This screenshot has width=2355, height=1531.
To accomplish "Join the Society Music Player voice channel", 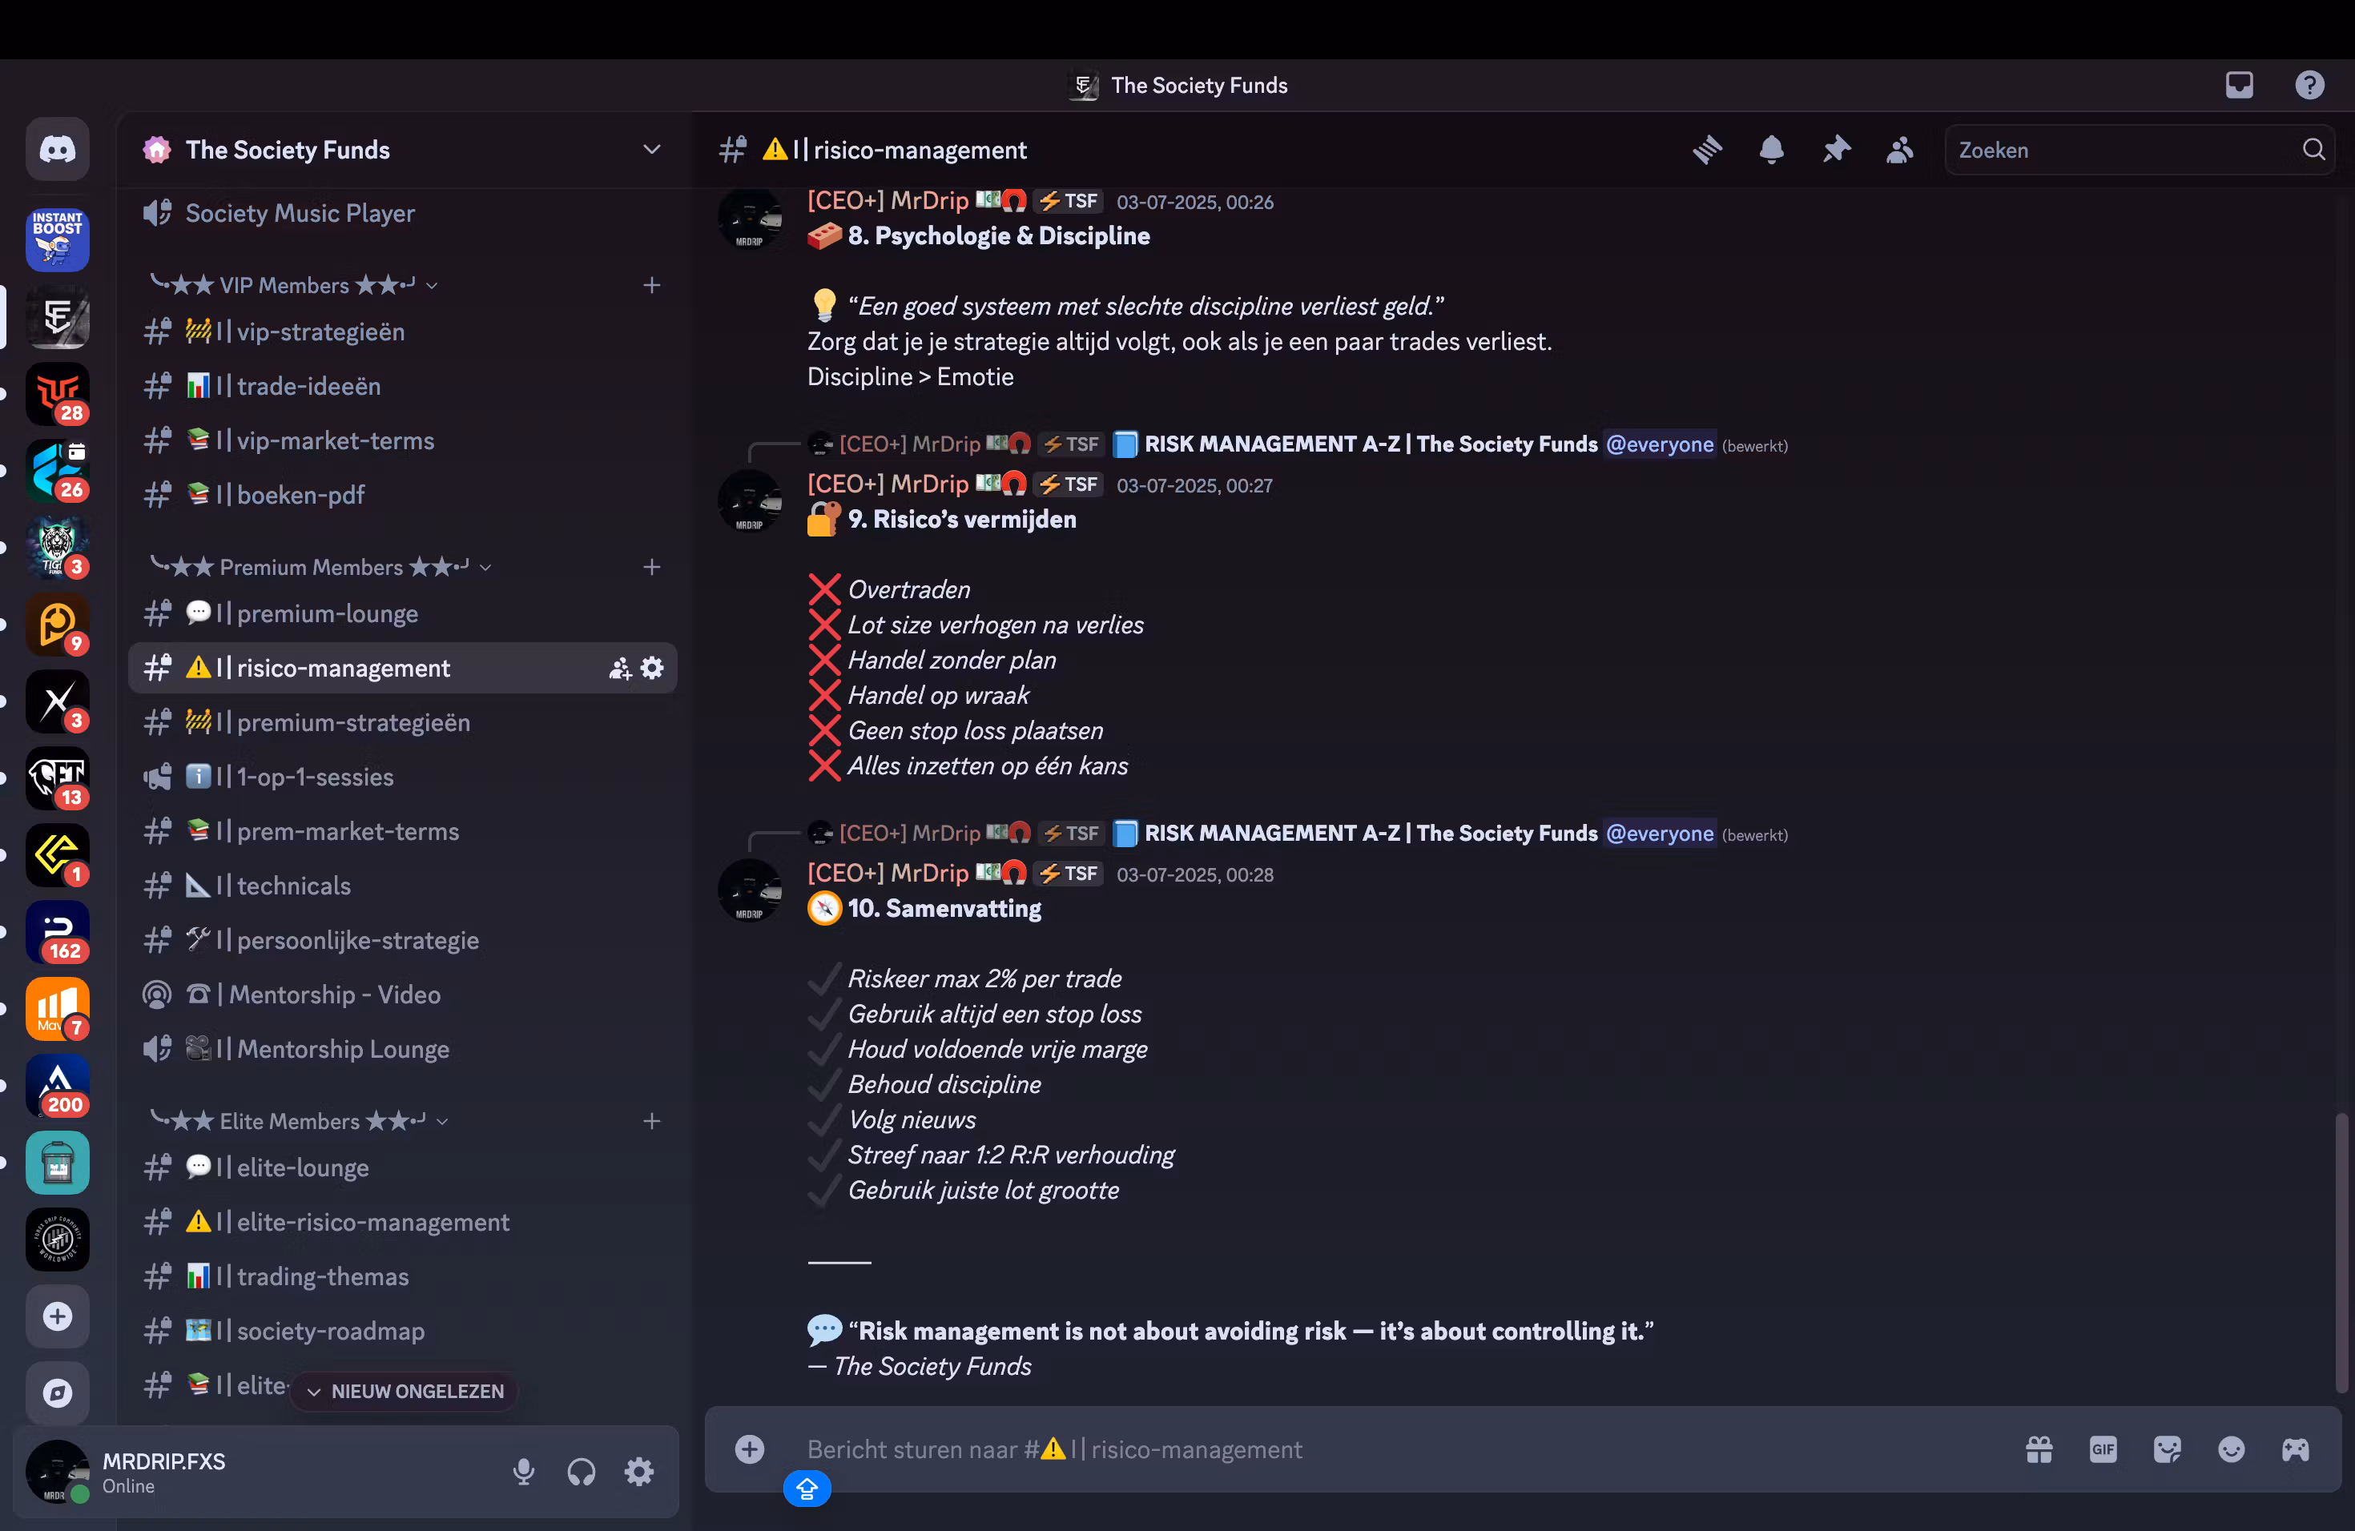I will pyautogui.click(x=404, y=213).
